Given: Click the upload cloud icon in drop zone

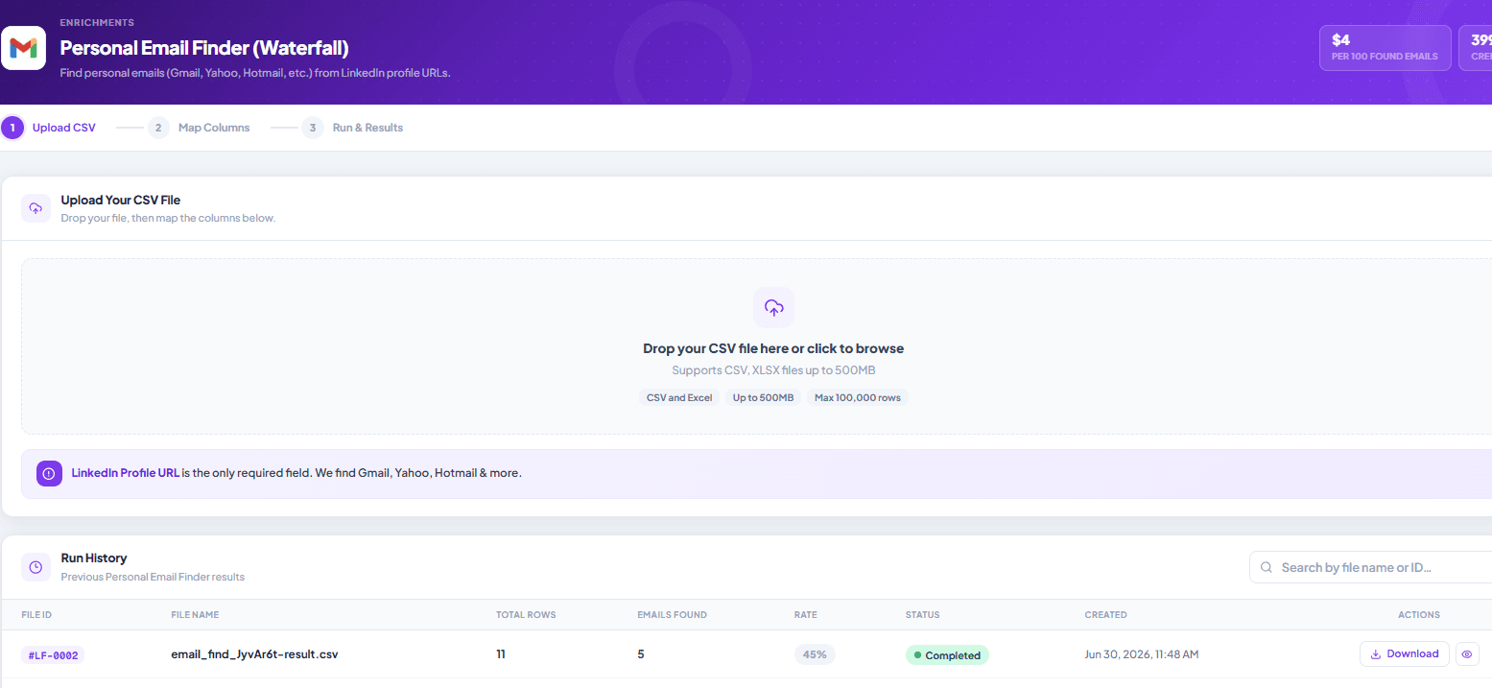Looking at the screenshot, I should click(773, 307).
